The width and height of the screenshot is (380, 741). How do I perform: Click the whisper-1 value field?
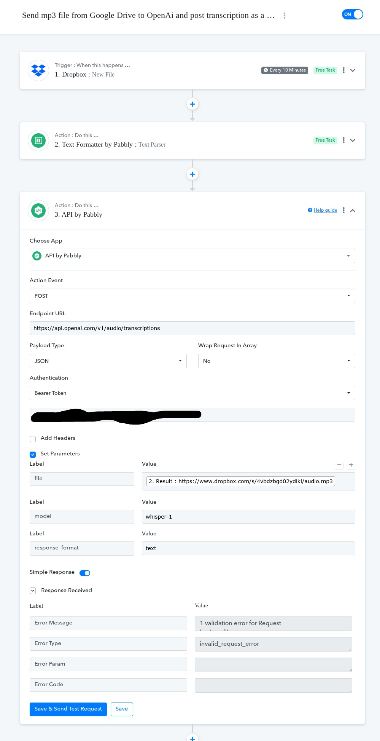point(248,517)
